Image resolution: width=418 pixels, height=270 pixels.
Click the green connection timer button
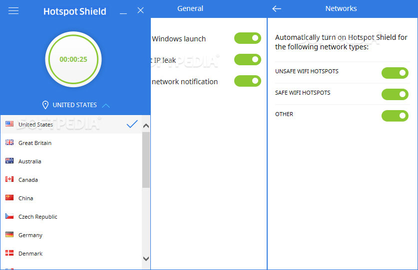(73, 59)
